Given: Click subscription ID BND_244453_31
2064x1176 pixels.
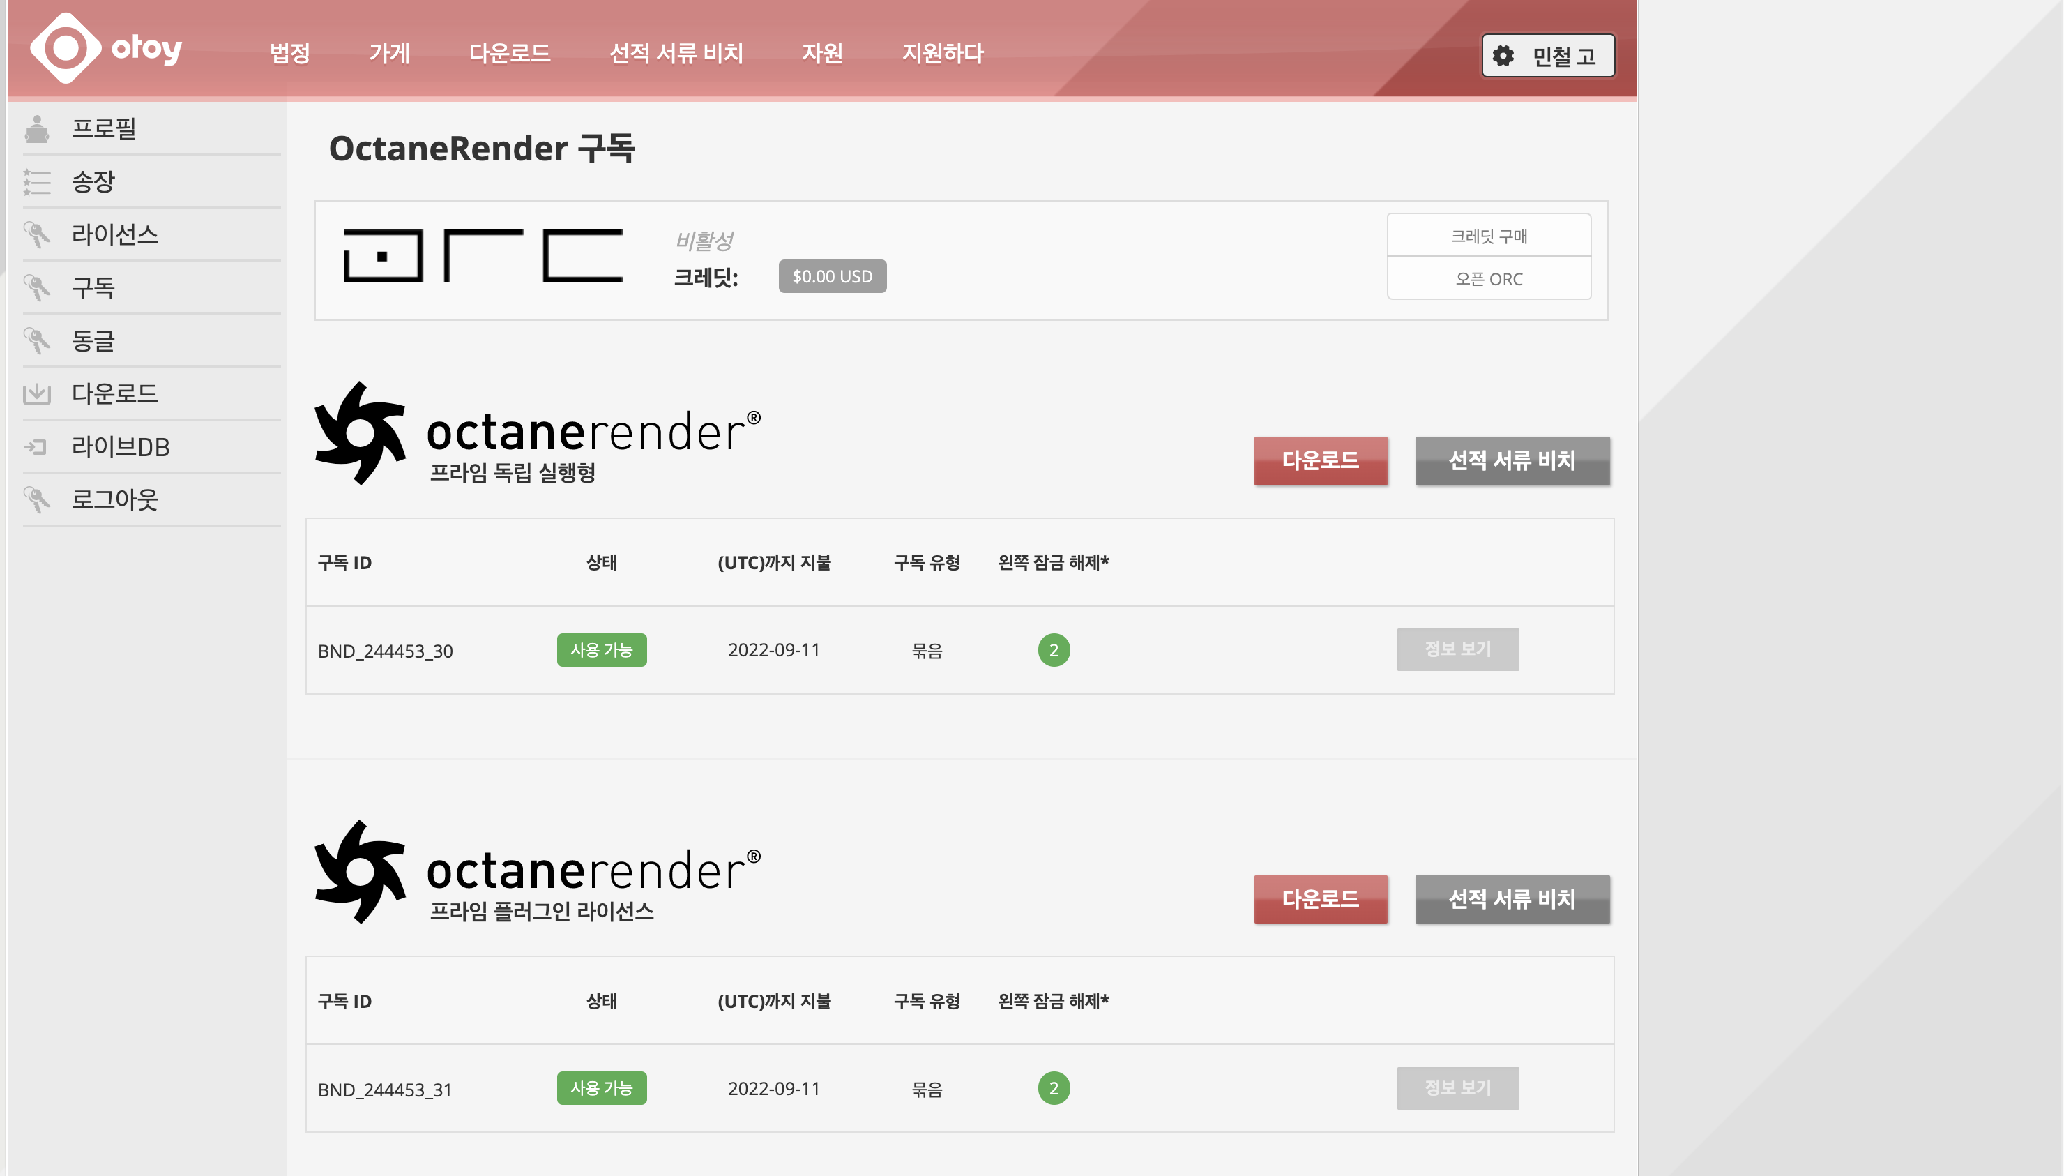Looking at the screenshot, I should tap(385, 1090).
